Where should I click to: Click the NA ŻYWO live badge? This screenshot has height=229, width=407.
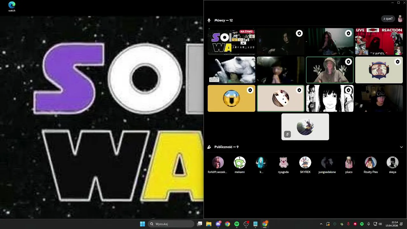pos(246,31)
